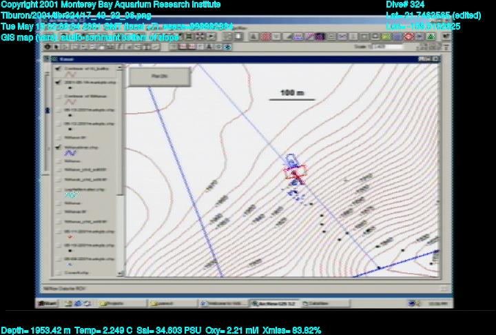This screenshot has width=496, height=335.
Task: Uncheck the theme with the blue zigzag line
Action: (x=58, y=147)
